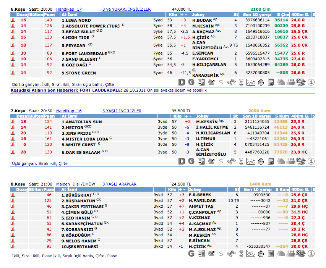The width and height of the screenshot is (326, 268).
Task: Click the binoculars icon under race 6
Action: (x=231, y=82)
